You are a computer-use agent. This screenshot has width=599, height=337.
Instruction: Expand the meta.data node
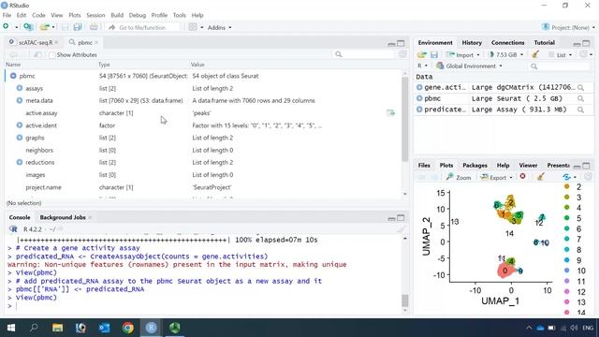tap(20, 100)
